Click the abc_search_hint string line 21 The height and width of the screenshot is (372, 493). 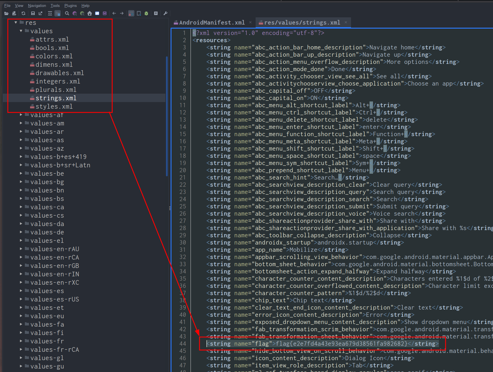tap(288, 177)
